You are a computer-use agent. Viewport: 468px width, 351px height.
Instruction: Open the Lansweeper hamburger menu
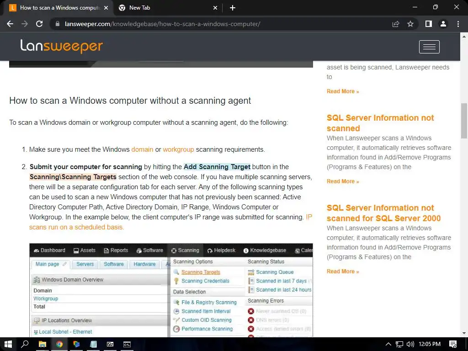tap(429, 47)
